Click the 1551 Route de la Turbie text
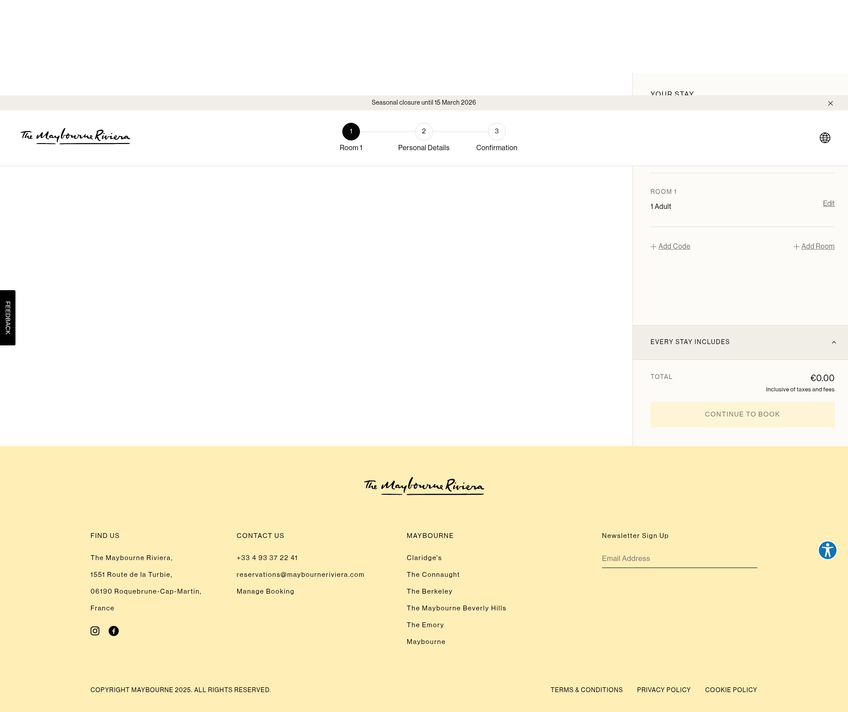 click(x=131, y=575)
